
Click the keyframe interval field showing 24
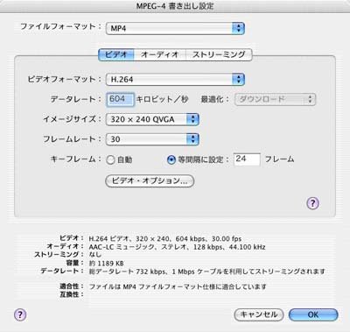click(x=247, y=159)
